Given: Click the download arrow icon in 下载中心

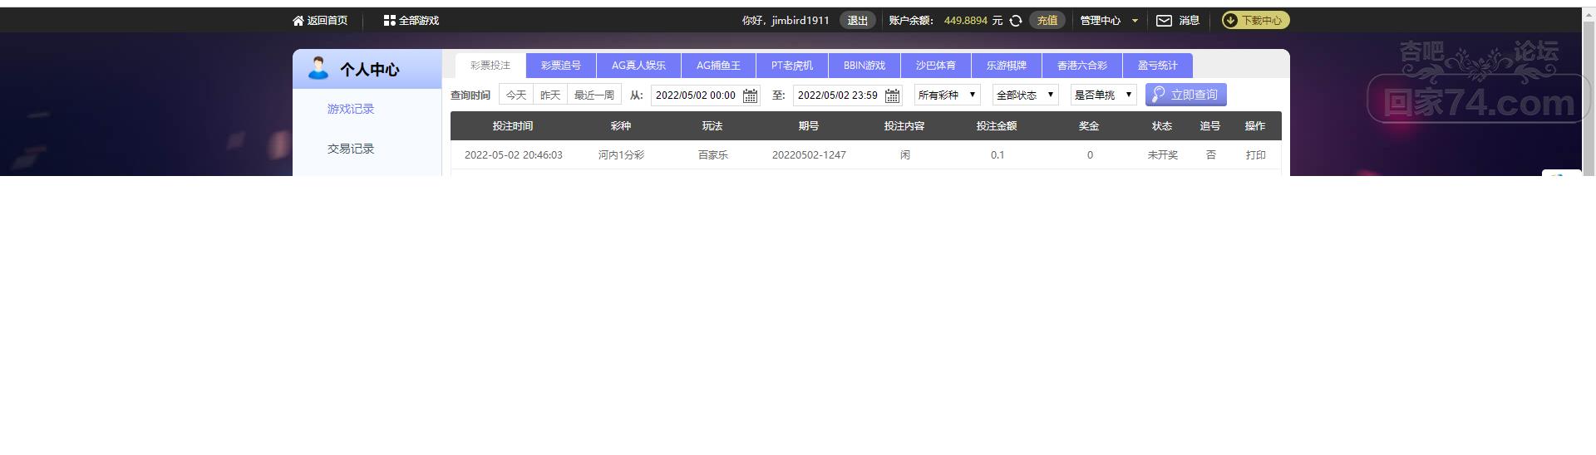Looking at the screenshot, I should click(x=1230, y=21).
